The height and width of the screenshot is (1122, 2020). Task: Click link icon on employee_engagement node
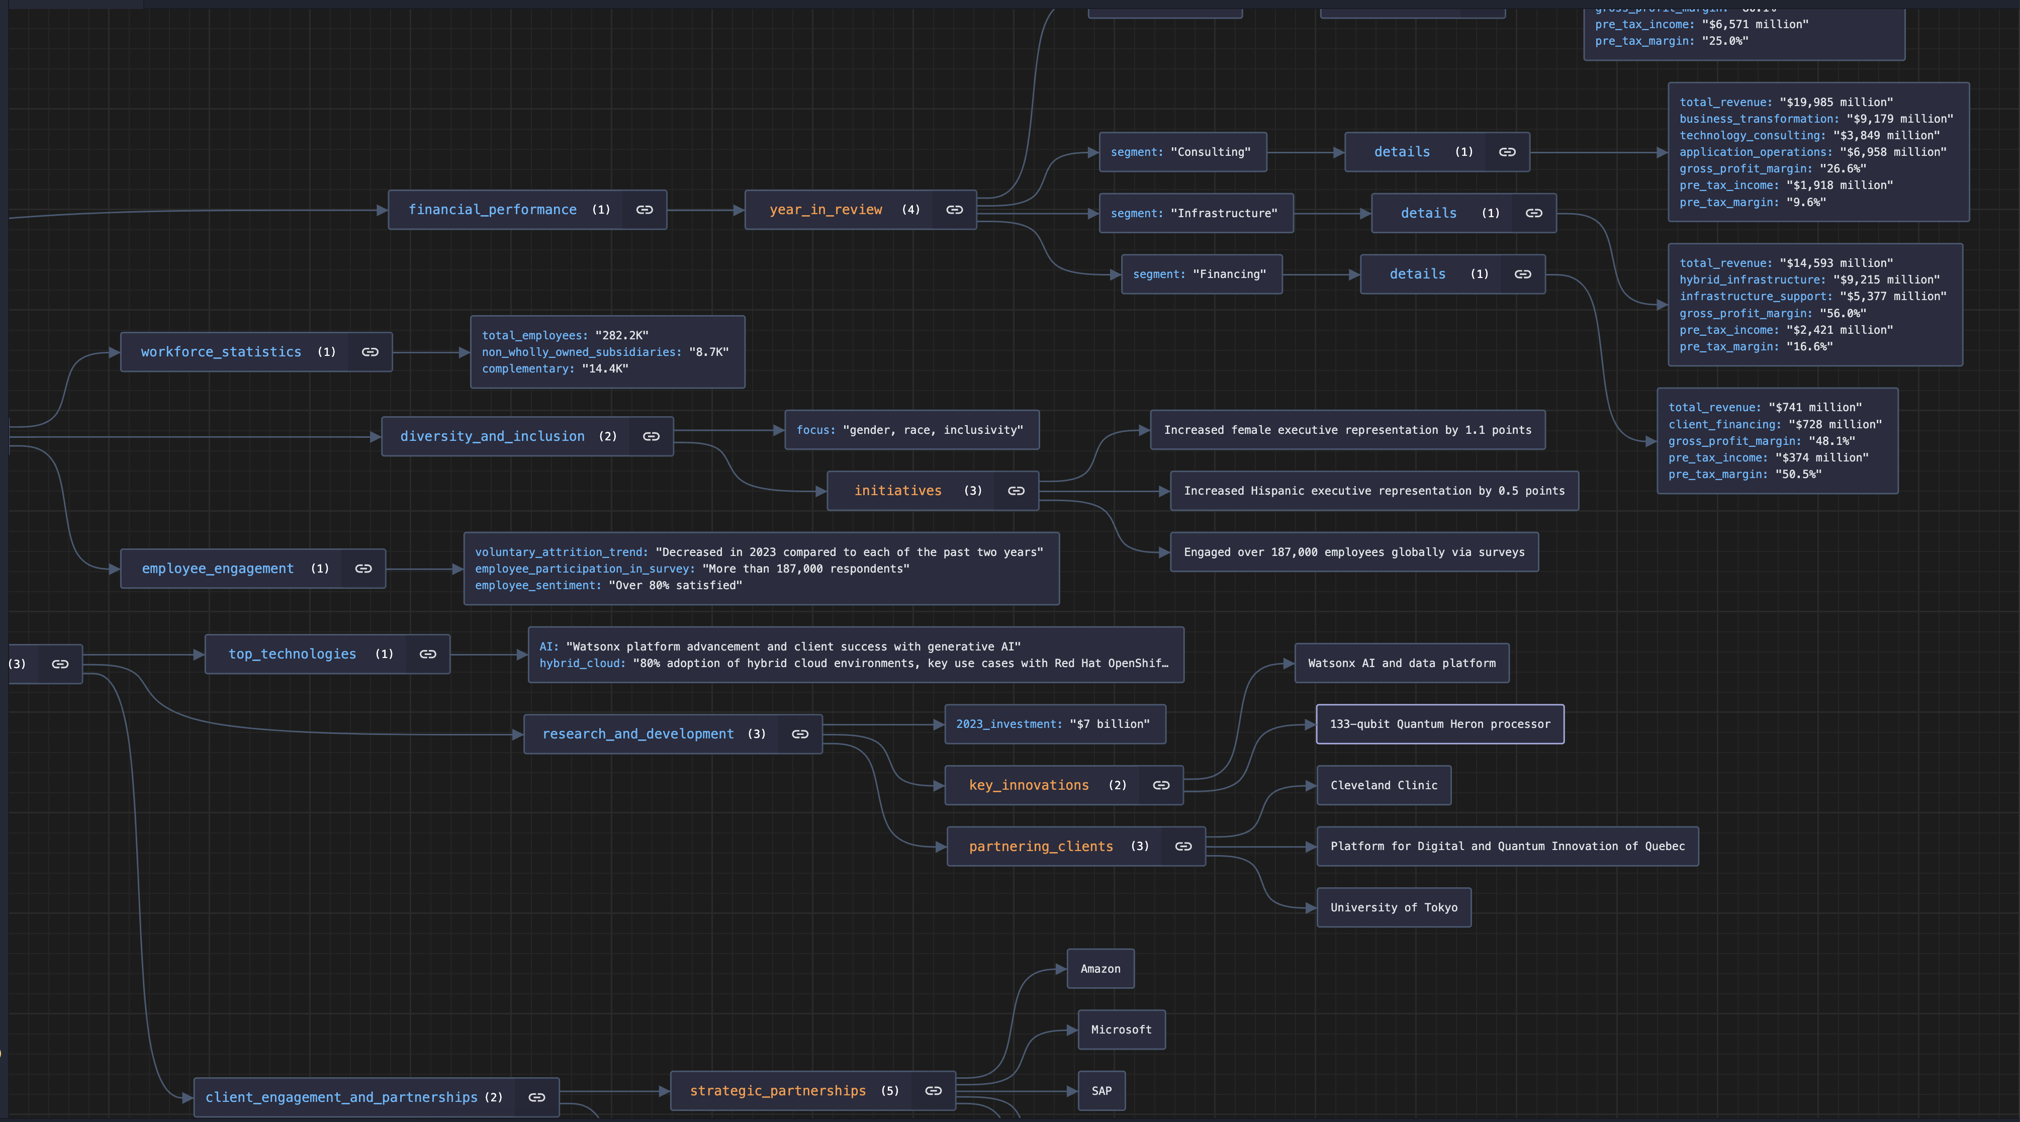[x=363, y=569]
